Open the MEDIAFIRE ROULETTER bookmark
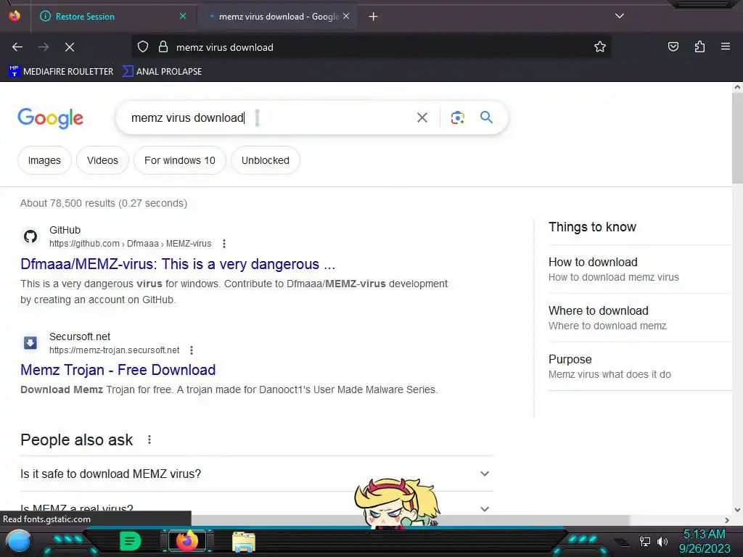This screenshot has width=743, height=557. pos(61,72)
